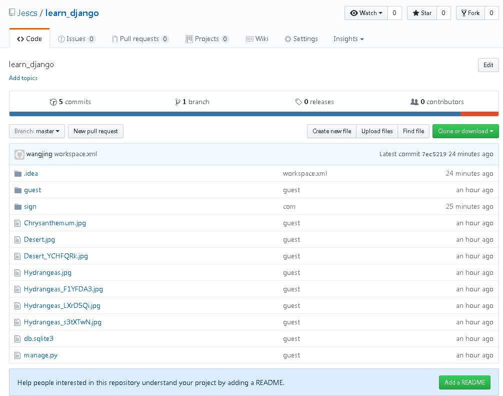Viewport: 503px width, 396px height.
Task: Click the star icon in Star button
Action: click(415, 13)
